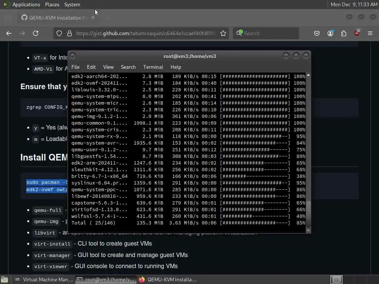Click the zgrep CONFIG_K command text

47,107
